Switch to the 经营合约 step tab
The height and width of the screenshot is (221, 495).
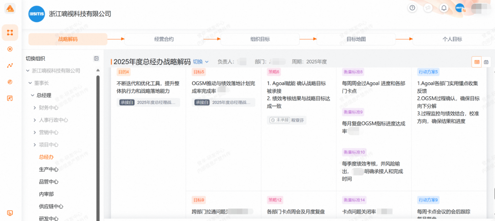point(164,39)
